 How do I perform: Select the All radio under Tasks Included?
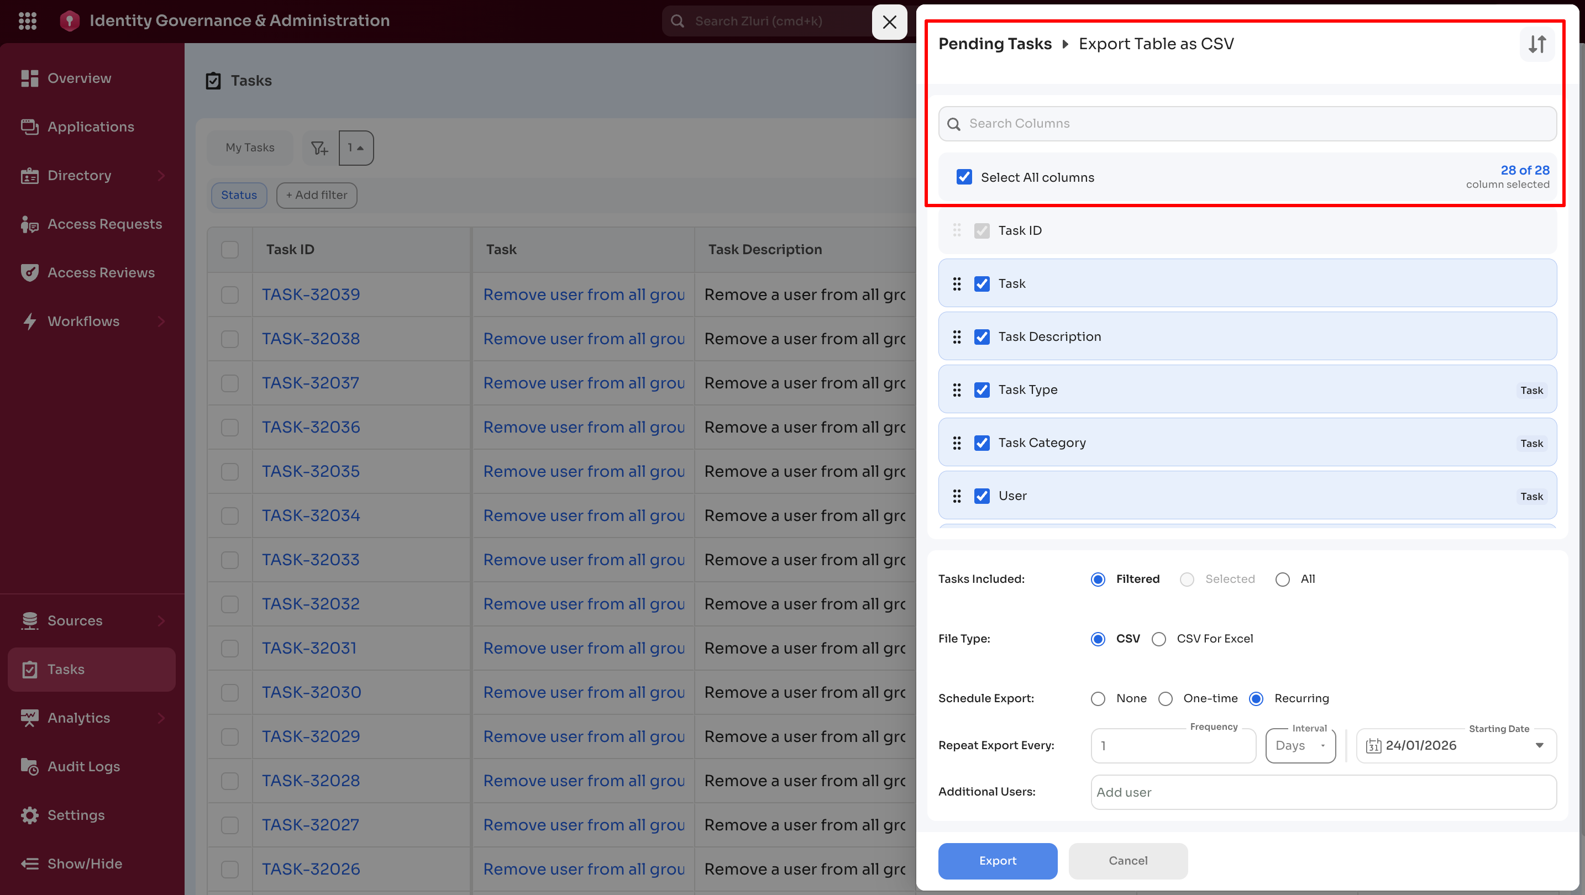(1283, 579)
